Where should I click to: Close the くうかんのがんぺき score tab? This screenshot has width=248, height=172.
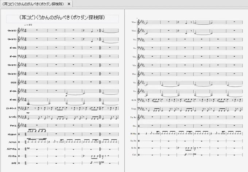click(69, 4)
